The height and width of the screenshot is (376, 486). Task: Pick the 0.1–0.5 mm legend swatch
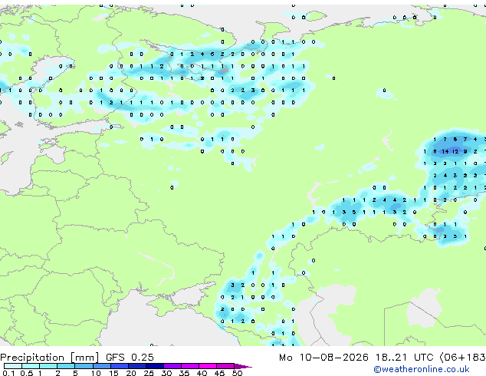[13, 366]
